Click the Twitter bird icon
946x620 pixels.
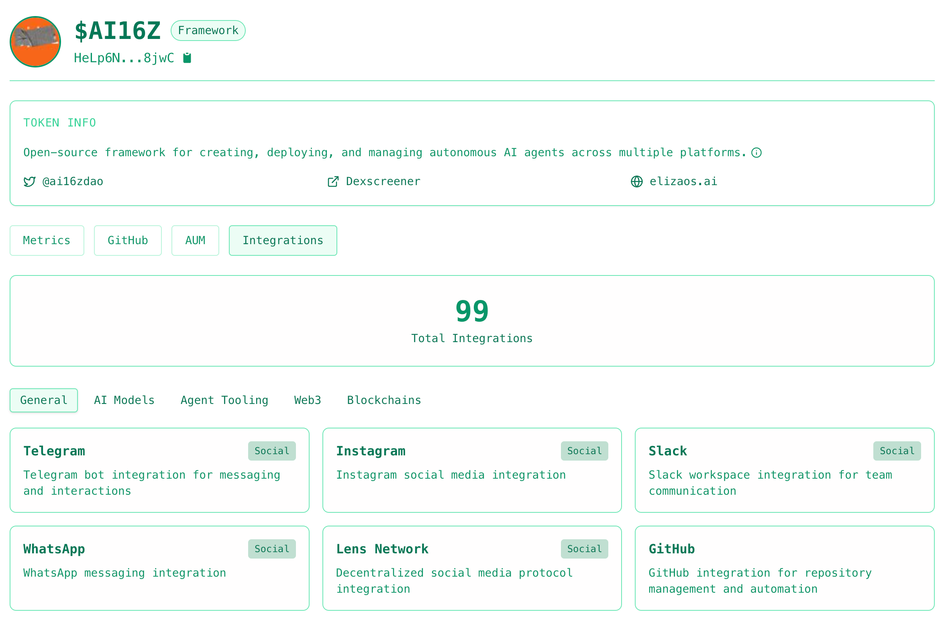click(29, 182)
